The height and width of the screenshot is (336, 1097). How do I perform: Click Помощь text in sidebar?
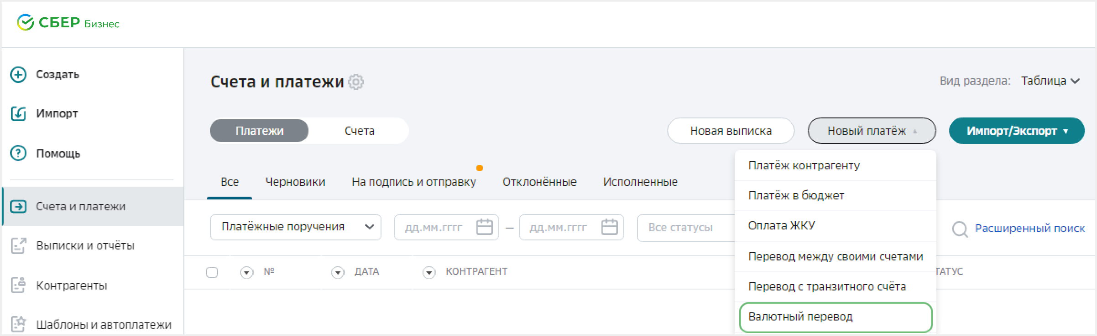click(58, 153)
